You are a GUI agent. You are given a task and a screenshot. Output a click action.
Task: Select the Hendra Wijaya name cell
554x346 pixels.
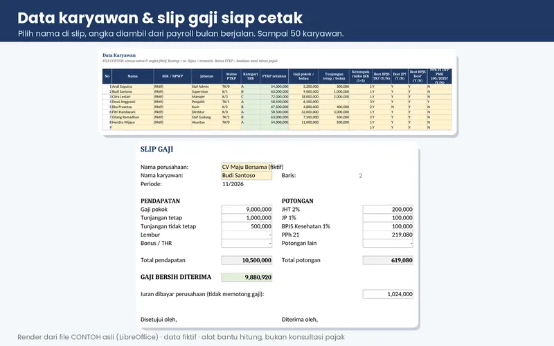132,122
